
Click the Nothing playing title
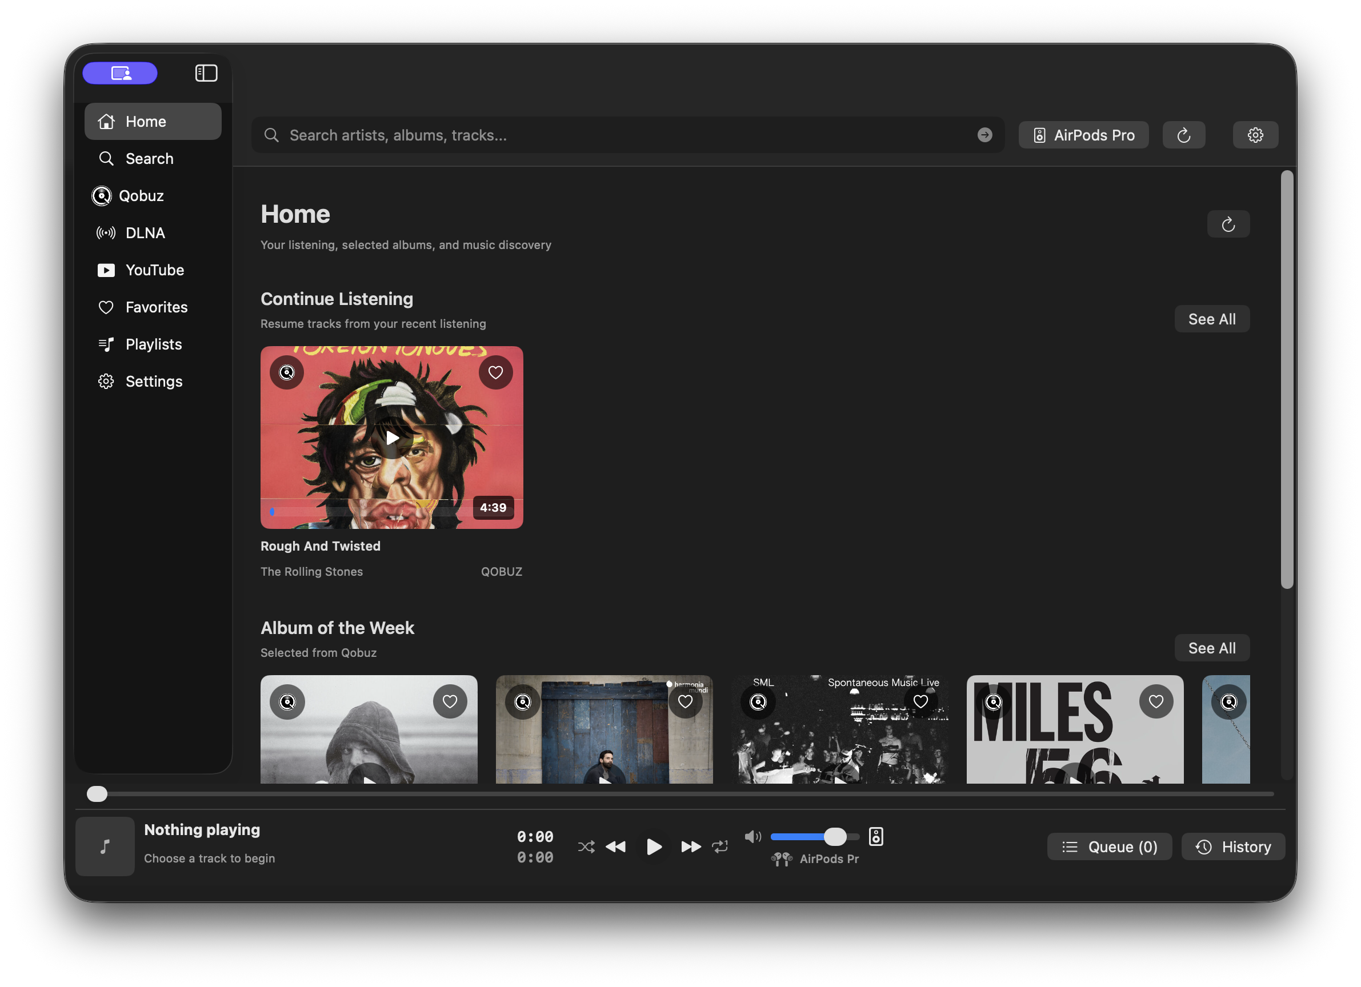(202, 830)
